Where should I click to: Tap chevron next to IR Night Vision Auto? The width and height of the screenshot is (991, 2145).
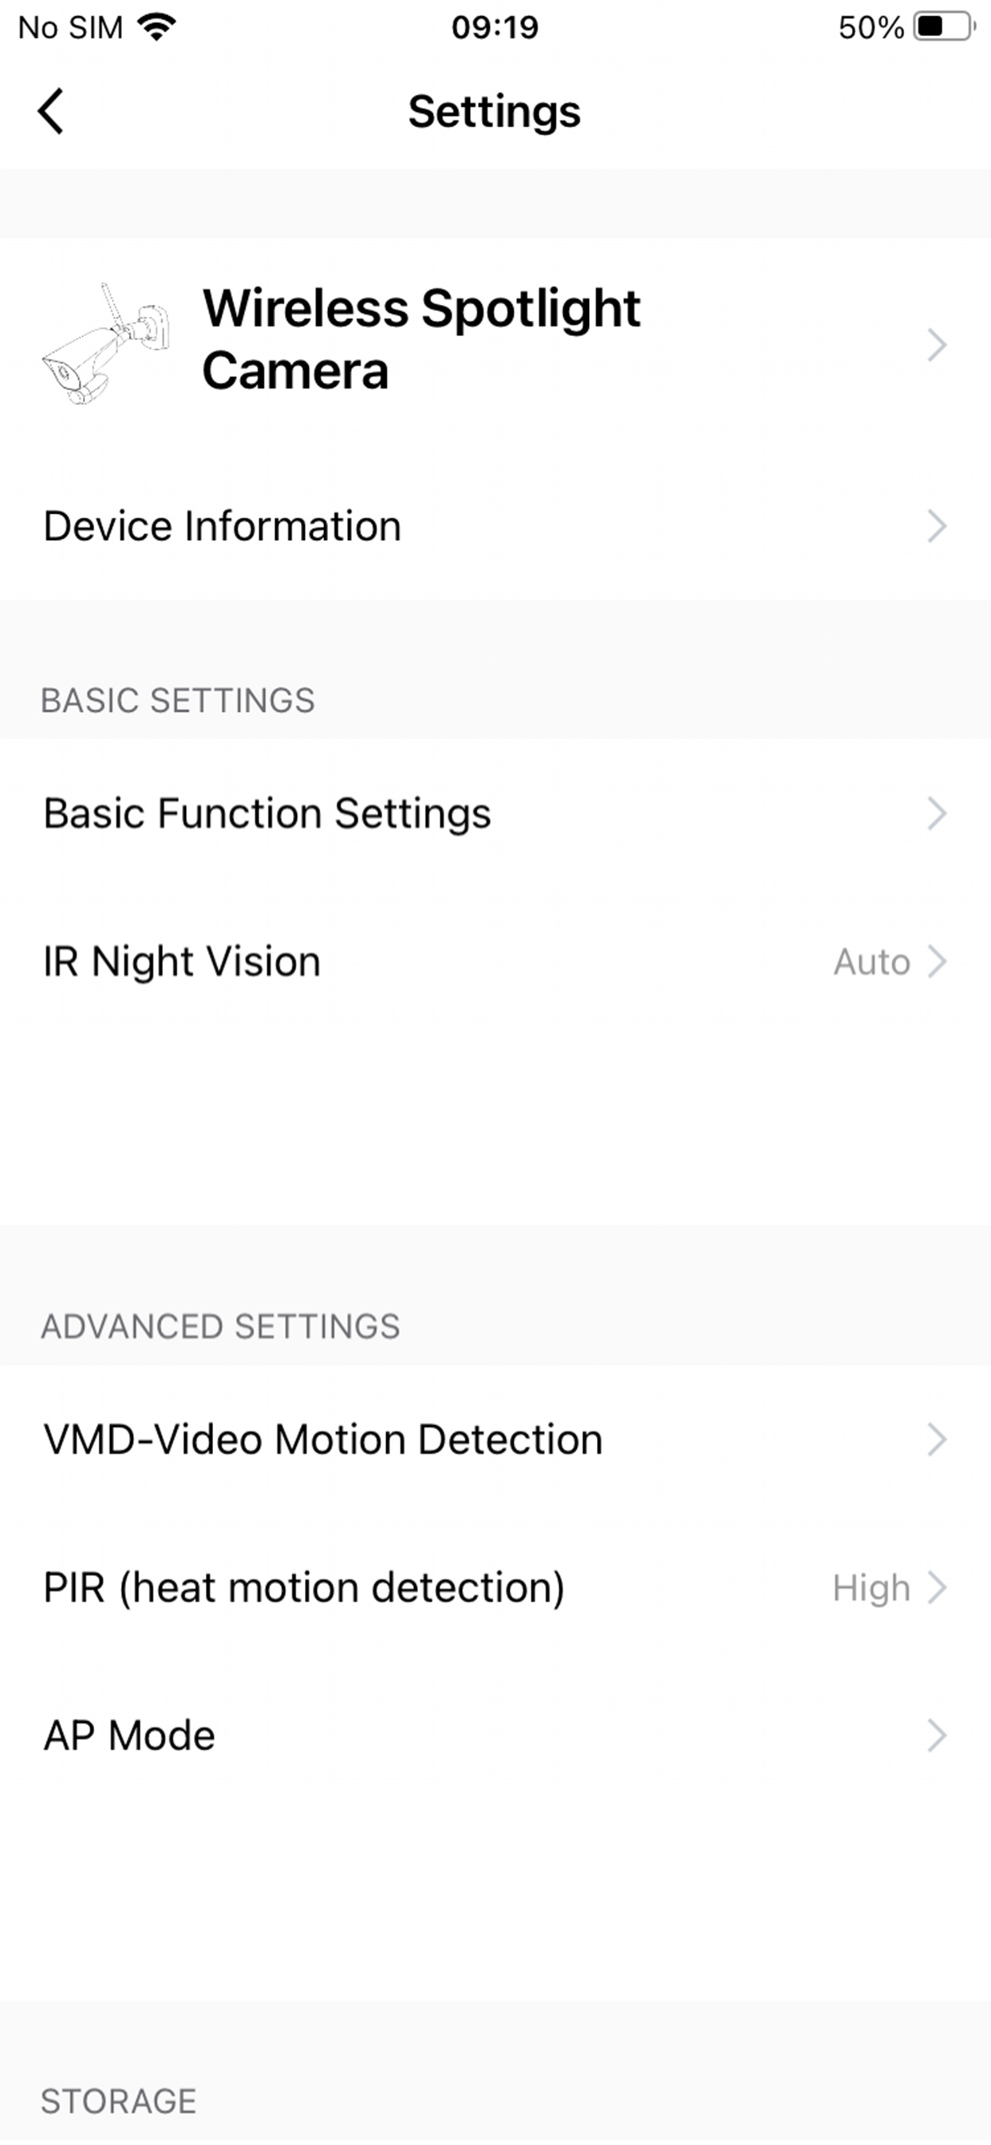[x=937, y=962]
